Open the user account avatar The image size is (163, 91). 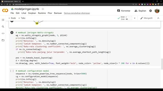[157, 11]
